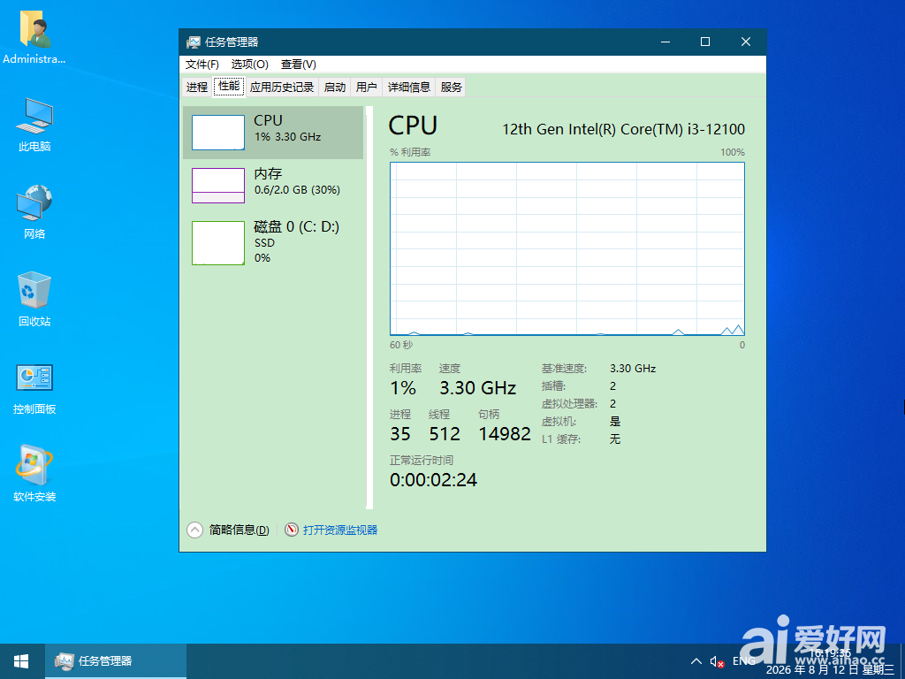Open the 此电脑 desktop icon
905x679 pixels.
(x=34, y=125)
